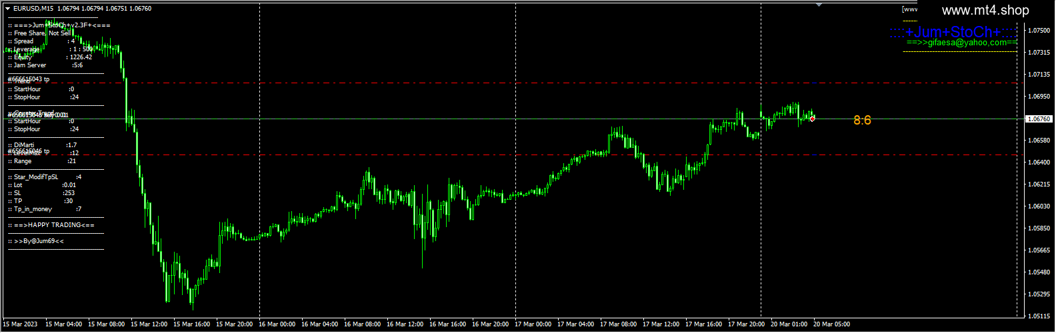Screen dimensions: 1056x333
Task: Select the Equity 1226.42 row
Action: click(x=50, y=57)
